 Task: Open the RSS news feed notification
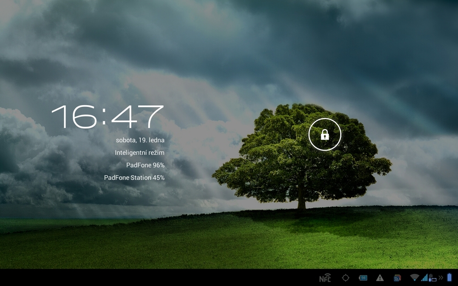click(x=397, y=278)
